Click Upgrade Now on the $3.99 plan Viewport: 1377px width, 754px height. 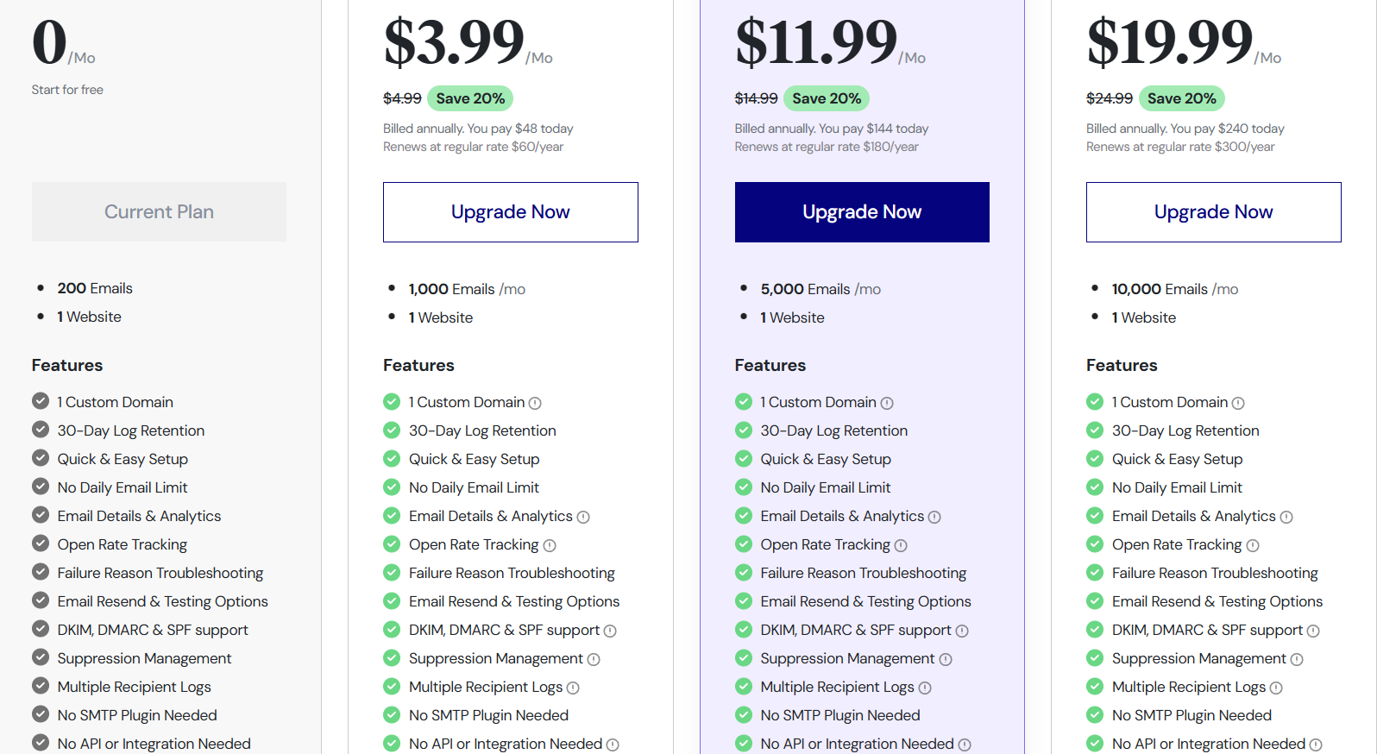pyautogui.click(x=510, y=212)
